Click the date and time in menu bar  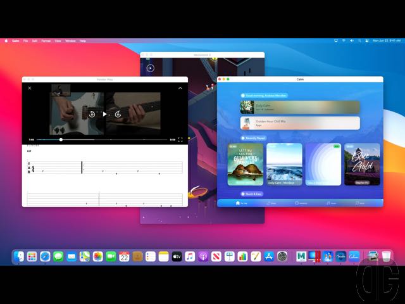[387, 41]
